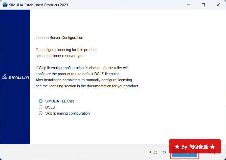The image size is (226, 160).
Task: Click the 'SIMULIA FLEXnet' option label text
Action: [x=59, y=101]
